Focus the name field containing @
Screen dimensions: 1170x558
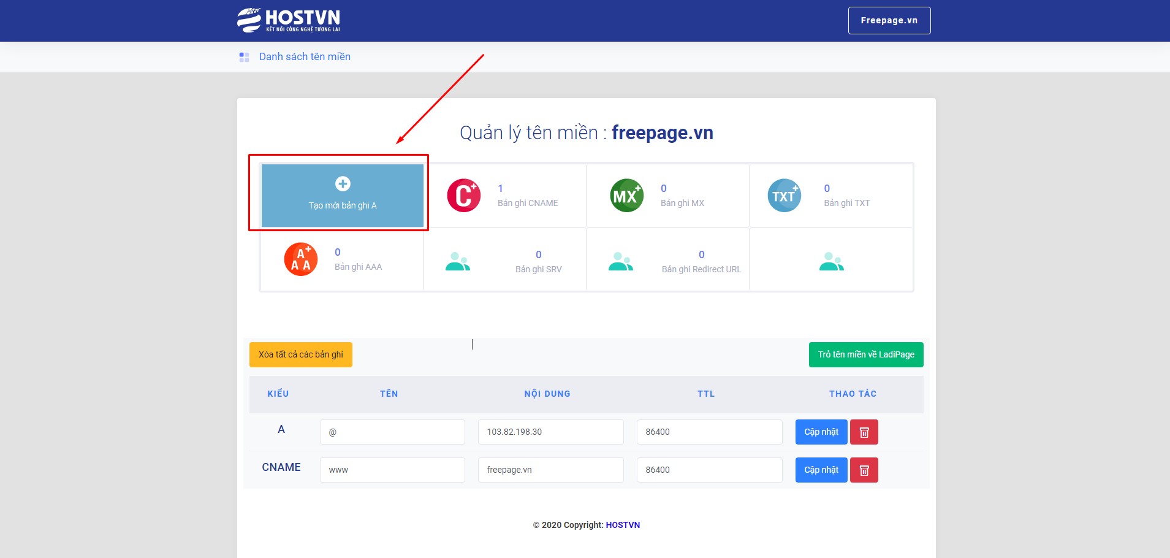(x=392, y=432)
